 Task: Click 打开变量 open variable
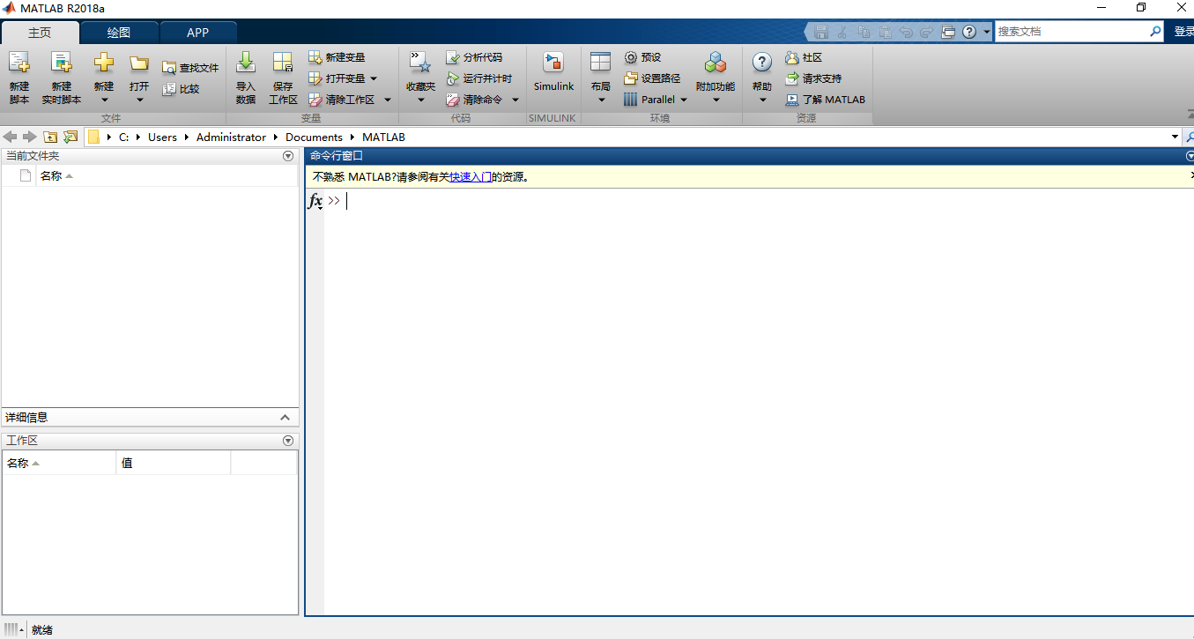pyautogui.click(x=337, y=78)
